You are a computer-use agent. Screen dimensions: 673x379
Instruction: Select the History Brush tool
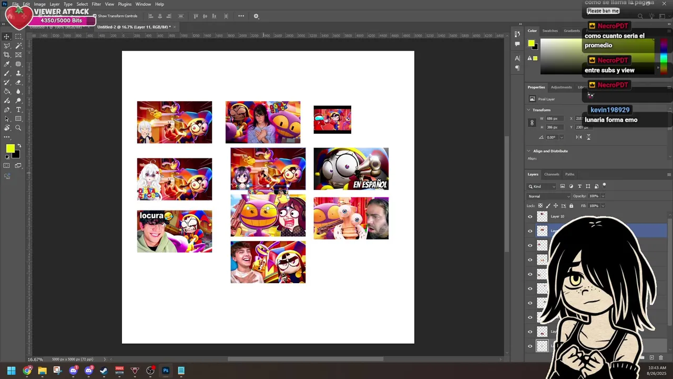click(x=7, y=82)
